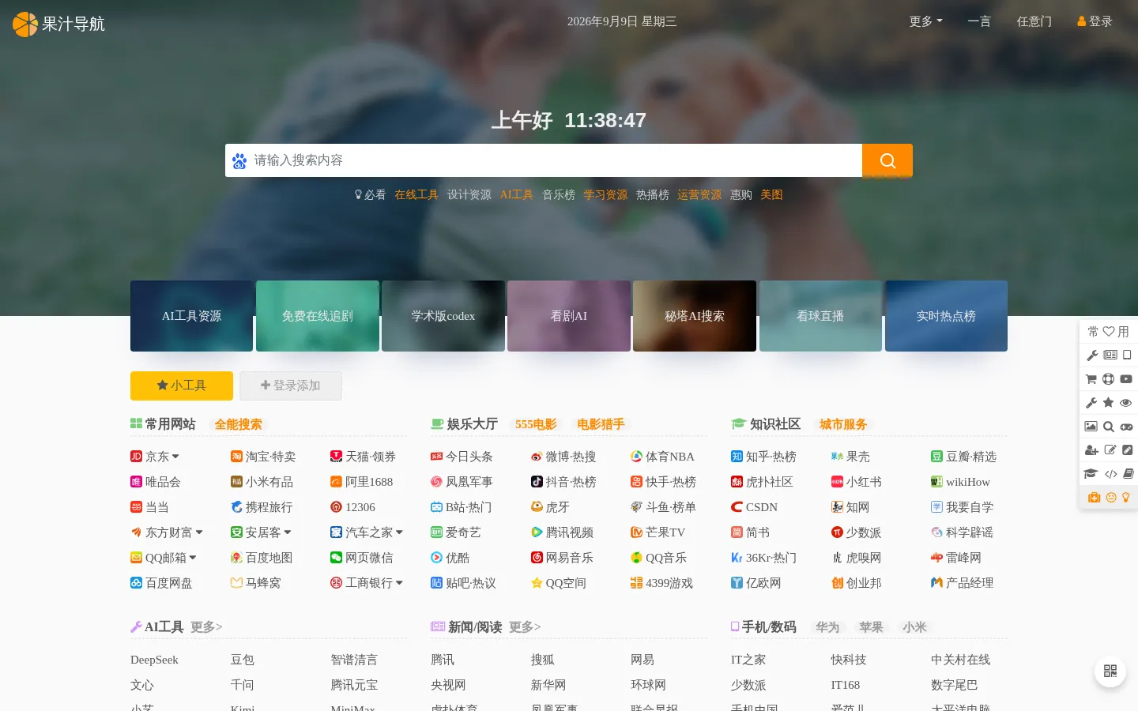Select the 小米 tab under 手机/数码

914,627
